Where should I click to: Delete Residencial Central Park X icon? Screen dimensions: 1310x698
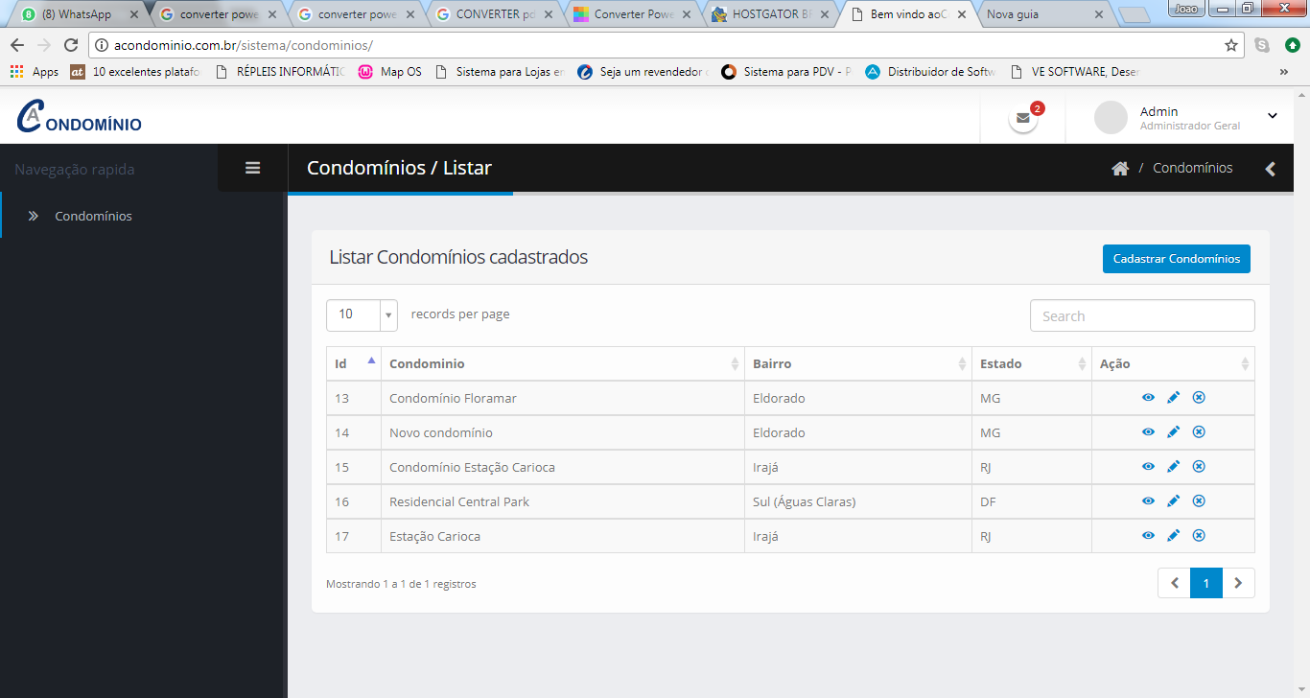[1199, 501]
